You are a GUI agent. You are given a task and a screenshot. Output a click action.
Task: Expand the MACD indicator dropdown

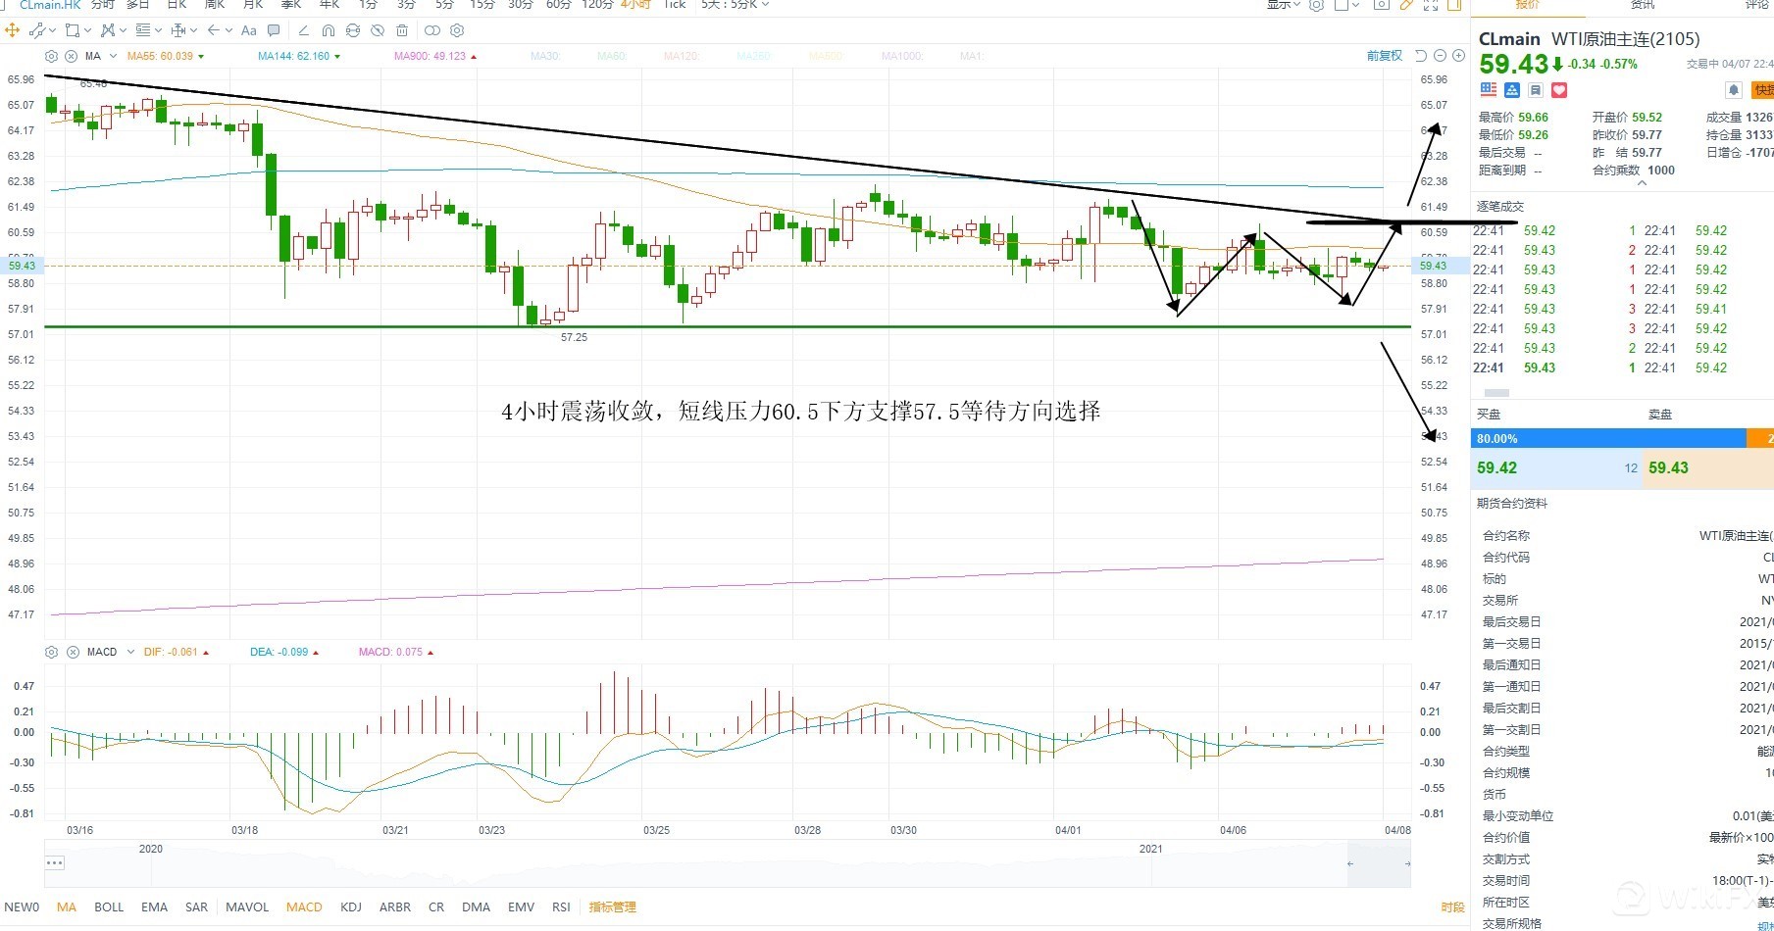[x=130, y=652]
